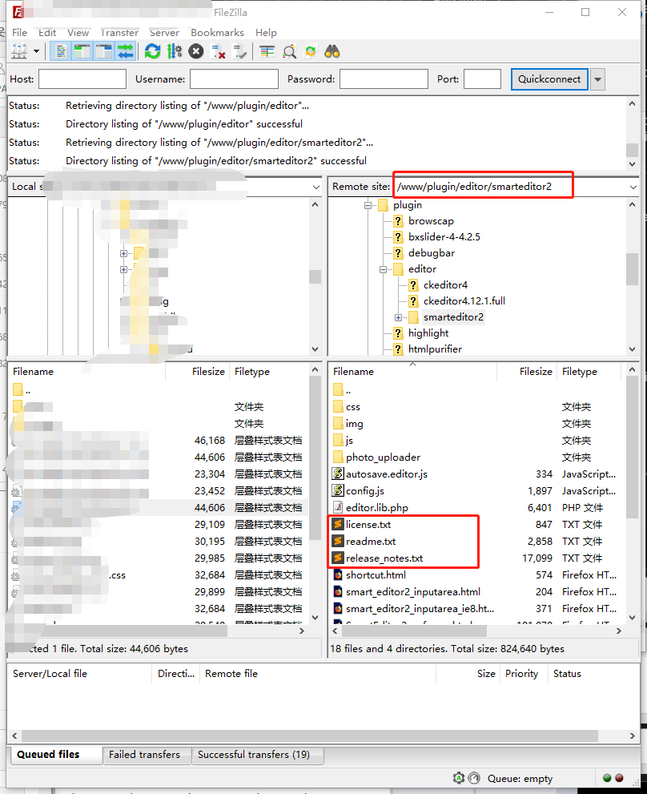Screen dimensions: 647x794
Task: Expand the smarteditor2 folder in remote tree
Action: [399, 317]
